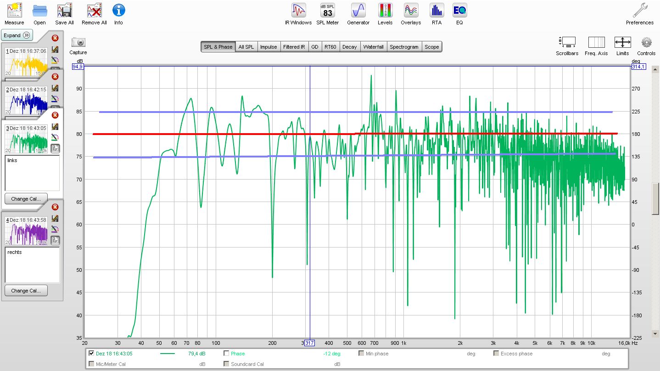Open the signal Generator

click(358, 14)
